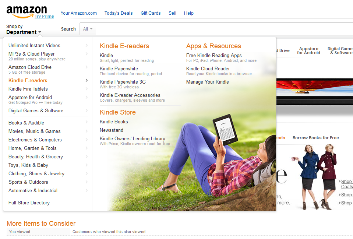Select Clothing, Shoes & Jewelry
Viewport: 353px width, 239px height.
click(36, 174)
